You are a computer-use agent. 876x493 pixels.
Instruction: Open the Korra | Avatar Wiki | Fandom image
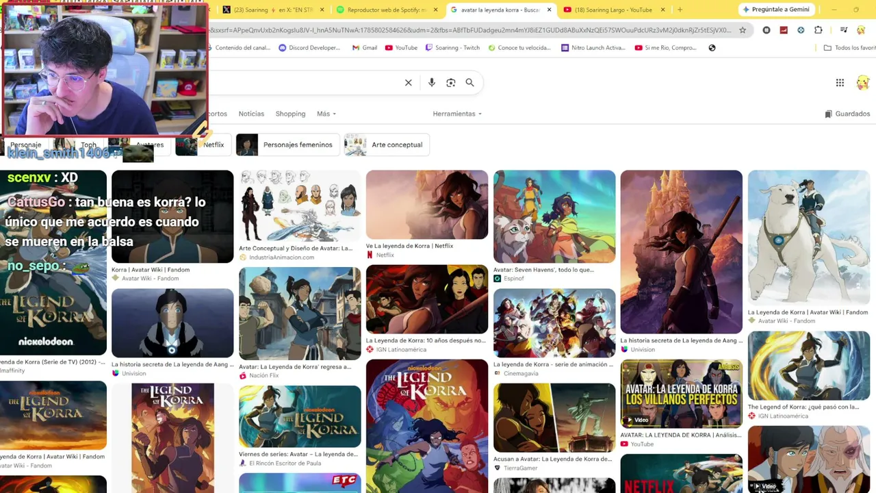[172, 216]
